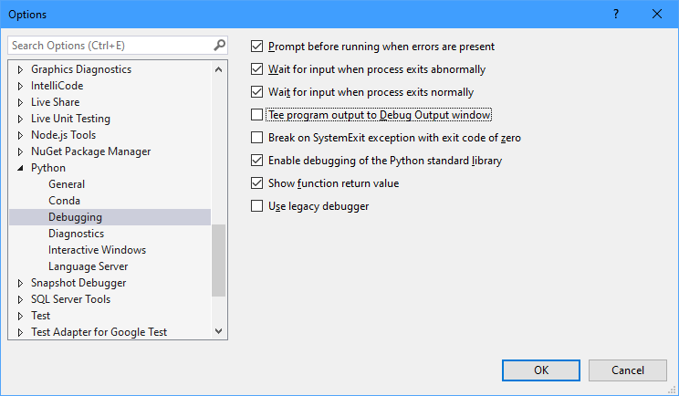679x396 pixels.
Task: Click the Cancel button
Action: point(628,370)
